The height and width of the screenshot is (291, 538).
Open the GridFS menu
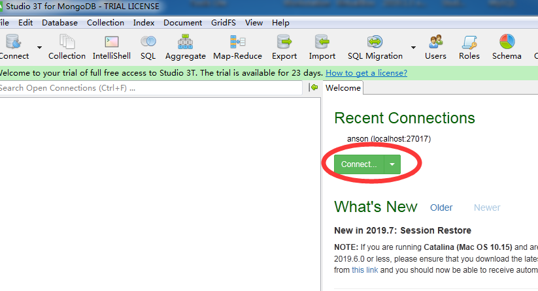[x=224, y=23]
